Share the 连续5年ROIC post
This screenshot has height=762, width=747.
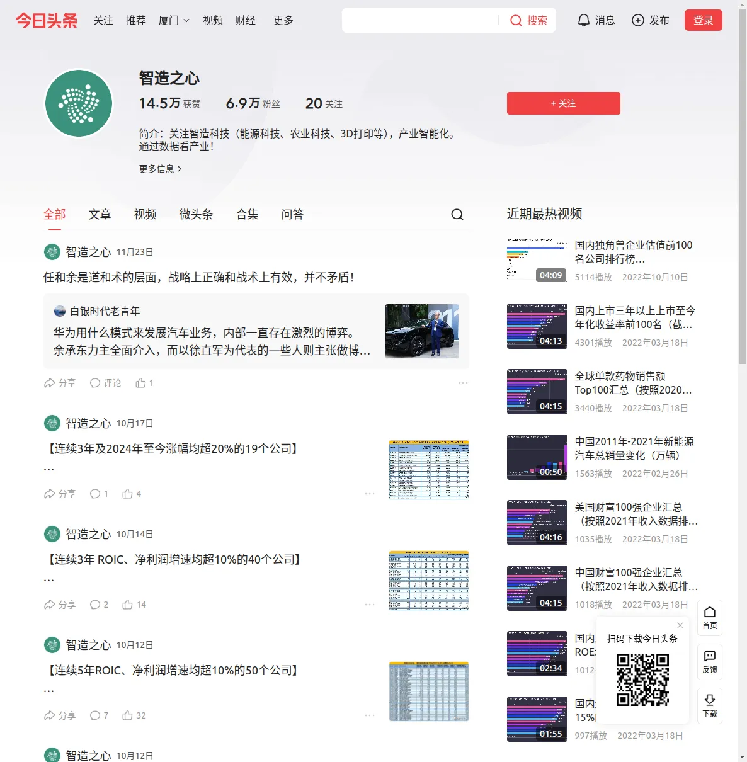[x=60, y=715]
